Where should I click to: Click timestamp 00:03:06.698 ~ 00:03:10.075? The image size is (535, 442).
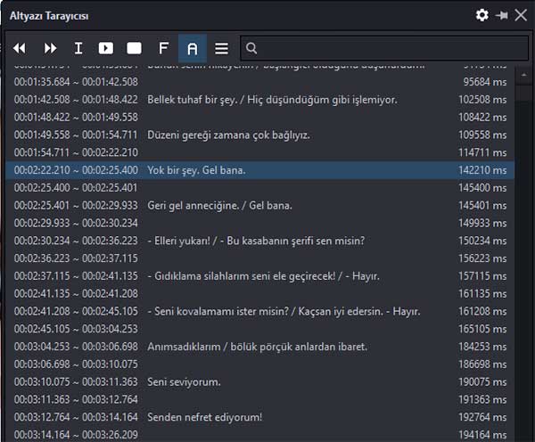point(76,364)
